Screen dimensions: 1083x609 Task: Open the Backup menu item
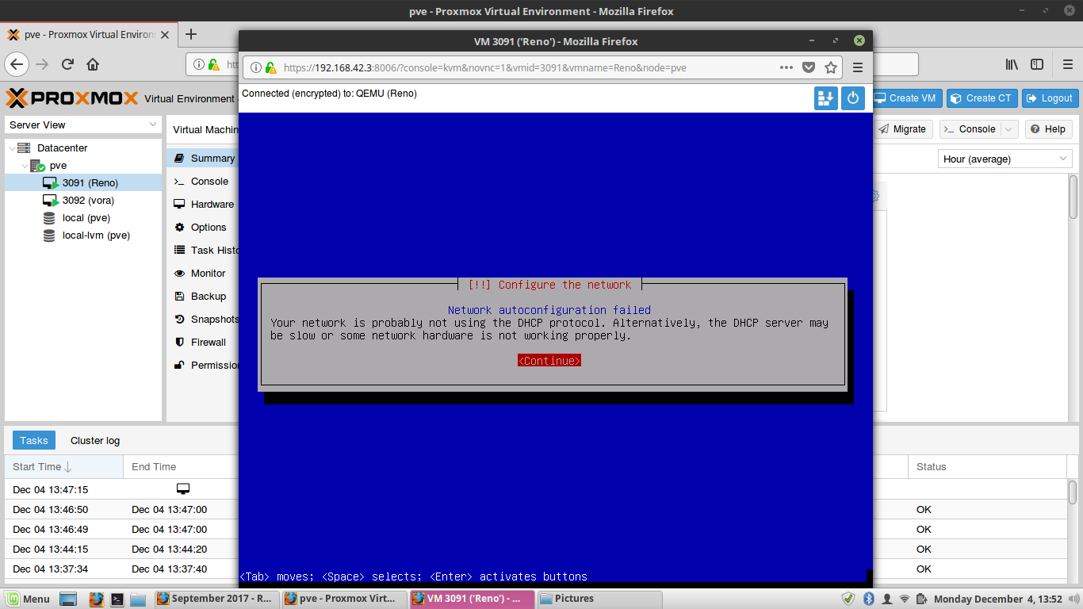pyautogui.click(x=203, y=297)
